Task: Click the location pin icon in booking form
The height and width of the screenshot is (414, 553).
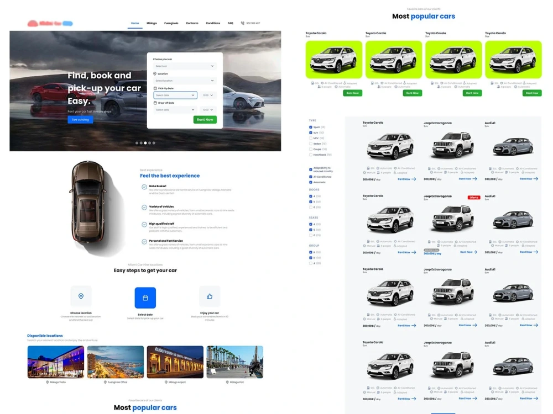Action: tap(155, 73)
